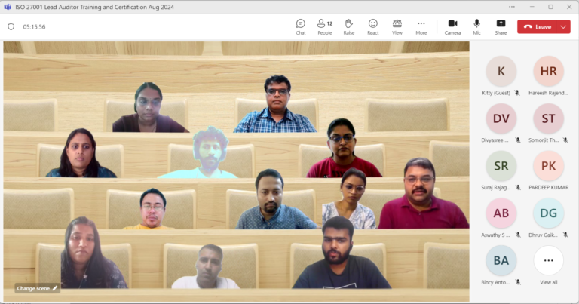Expand the More actions menu

421,26
